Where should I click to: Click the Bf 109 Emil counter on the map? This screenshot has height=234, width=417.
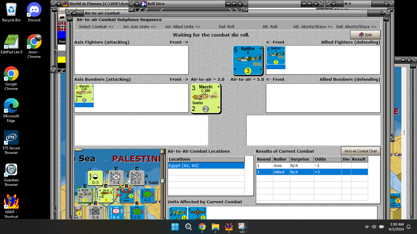click(85, 196)
